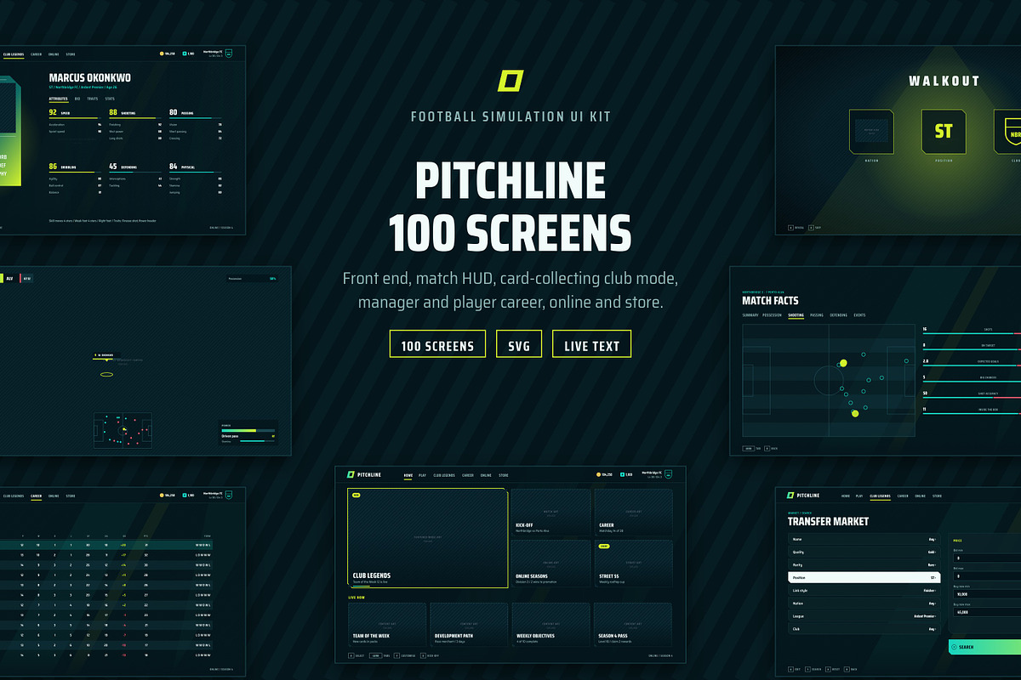
Task: Click the Pitchline logo above the kit title
Action: (x=510, y=82)
